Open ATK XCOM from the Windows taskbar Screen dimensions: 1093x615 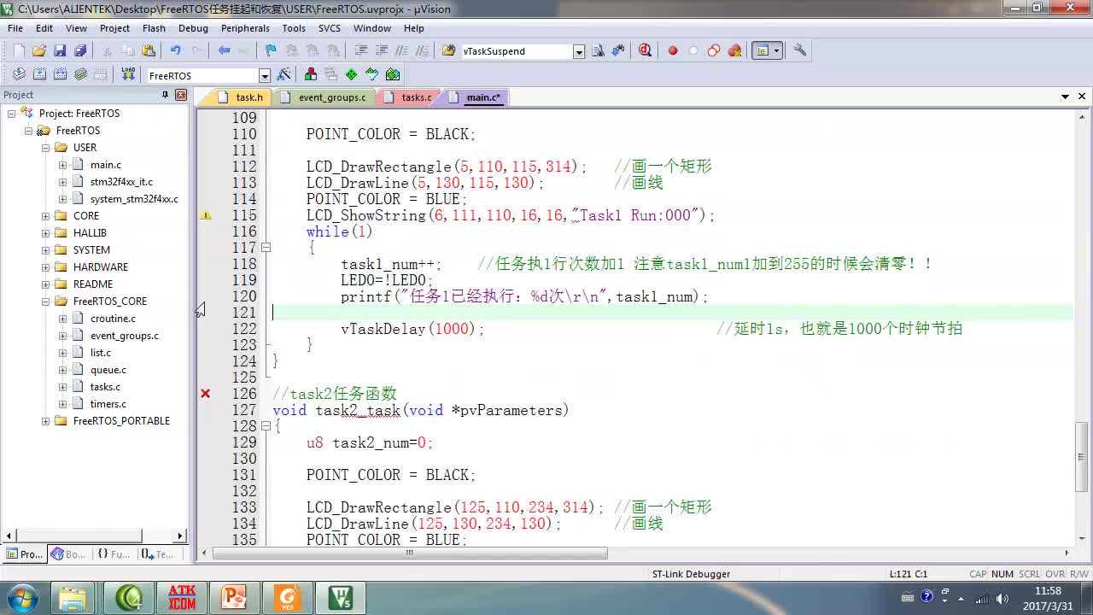[182, 597]
